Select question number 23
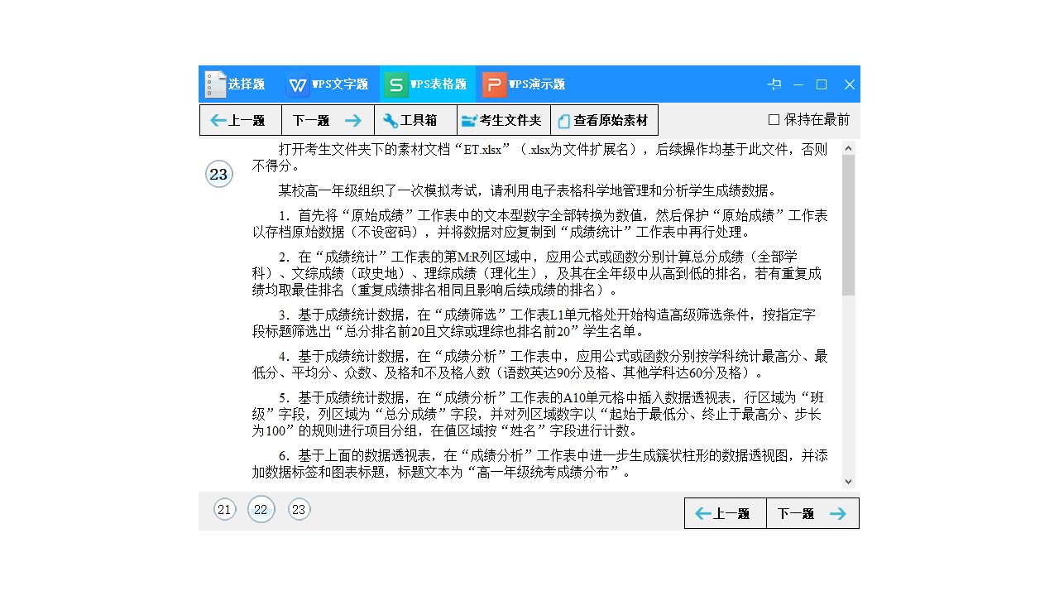 [299, 510]
